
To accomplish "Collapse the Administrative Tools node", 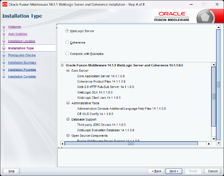I will pos(68,103).
